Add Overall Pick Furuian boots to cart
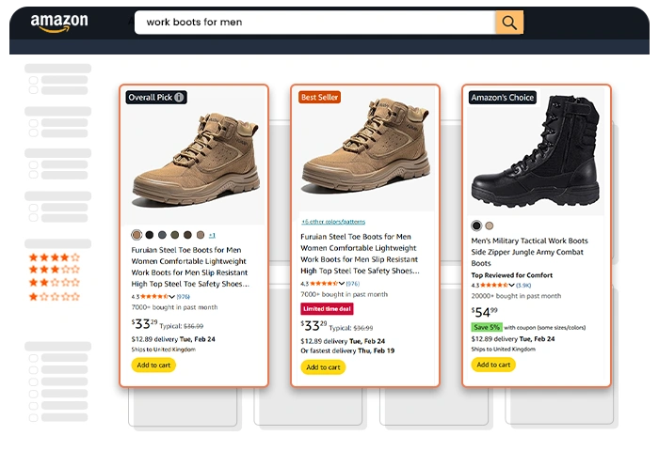This screenshot has width=659, height=451. point(153,365)
